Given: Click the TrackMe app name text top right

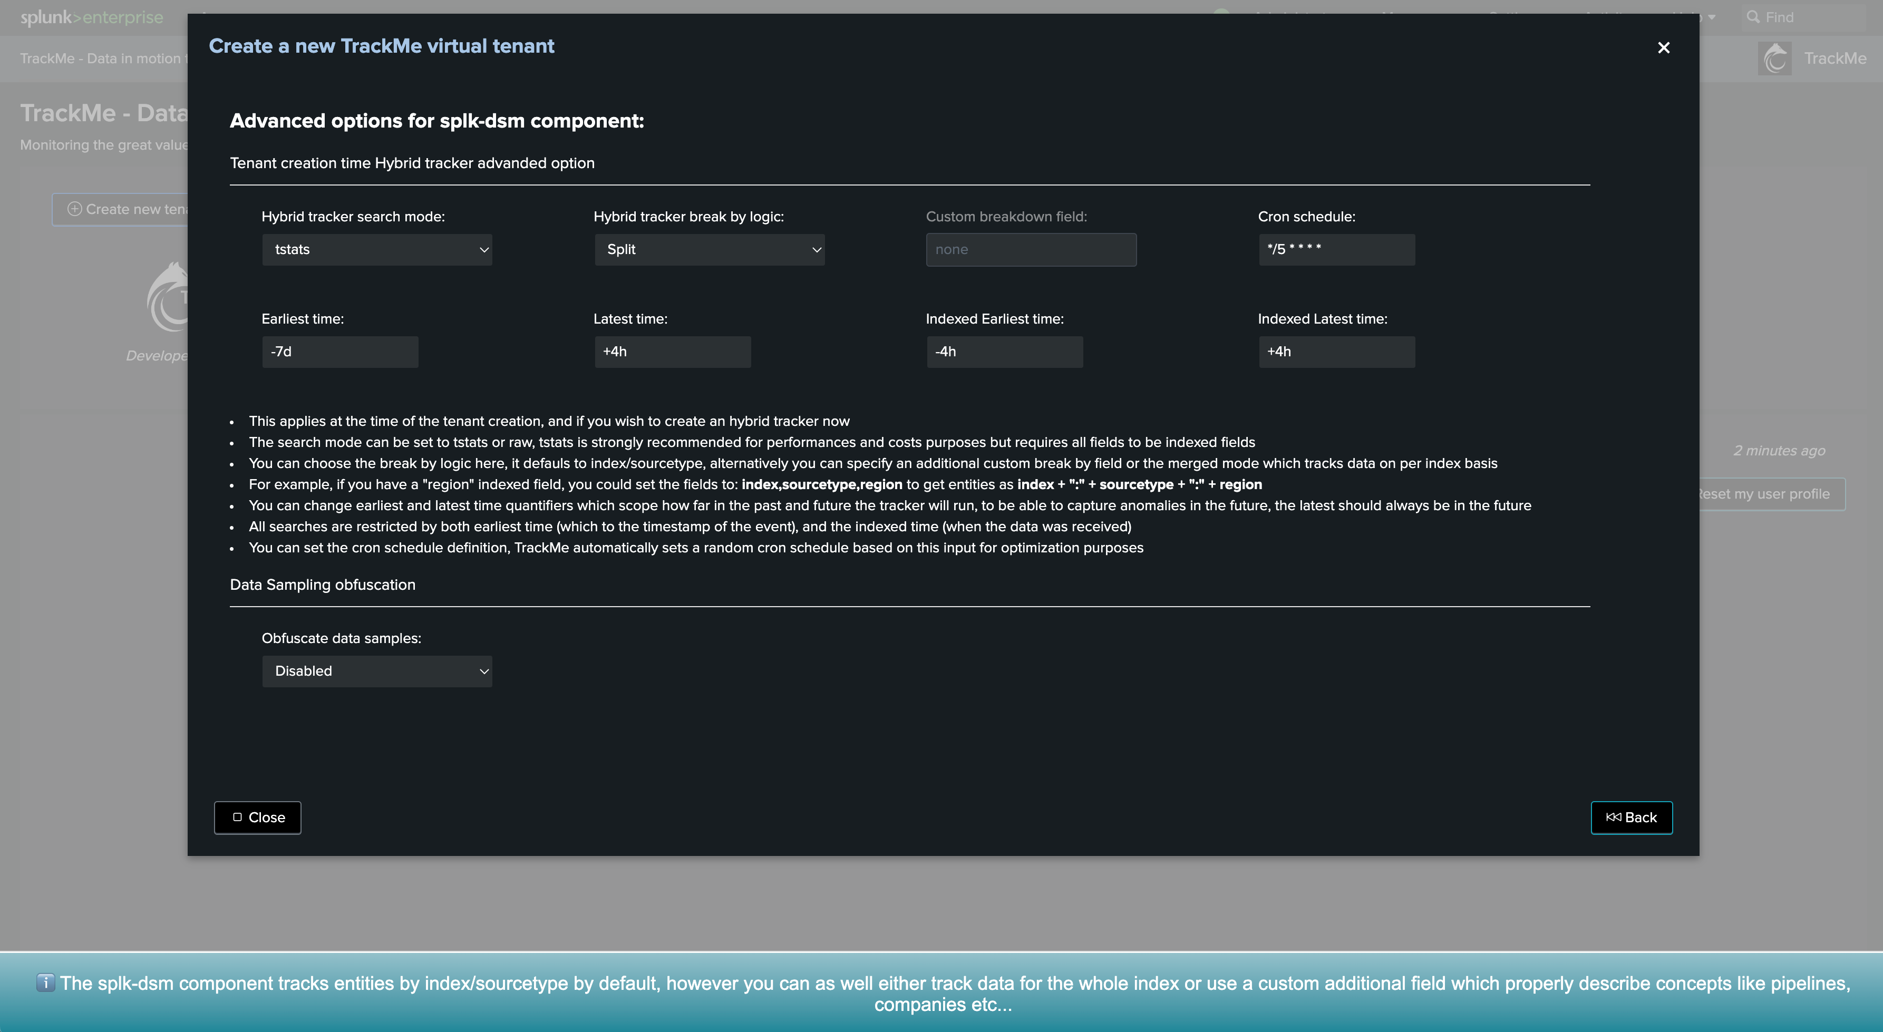Looking at the screenshot, I should (1835, 59).
